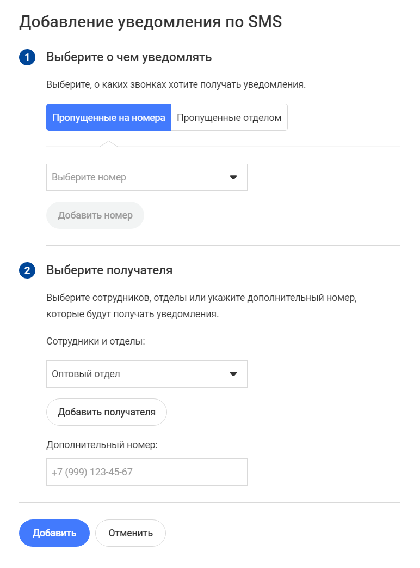
Task: Open the Выберите номер dropdown
Action: (147, 177)
